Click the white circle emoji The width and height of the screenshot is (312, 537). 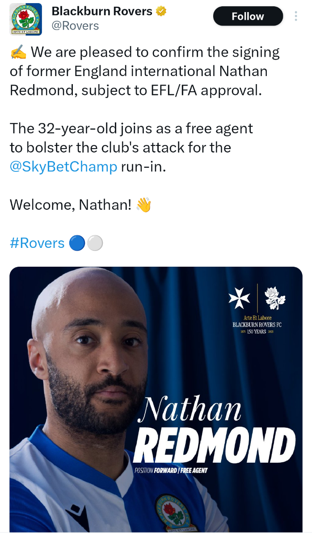[95, 243]
